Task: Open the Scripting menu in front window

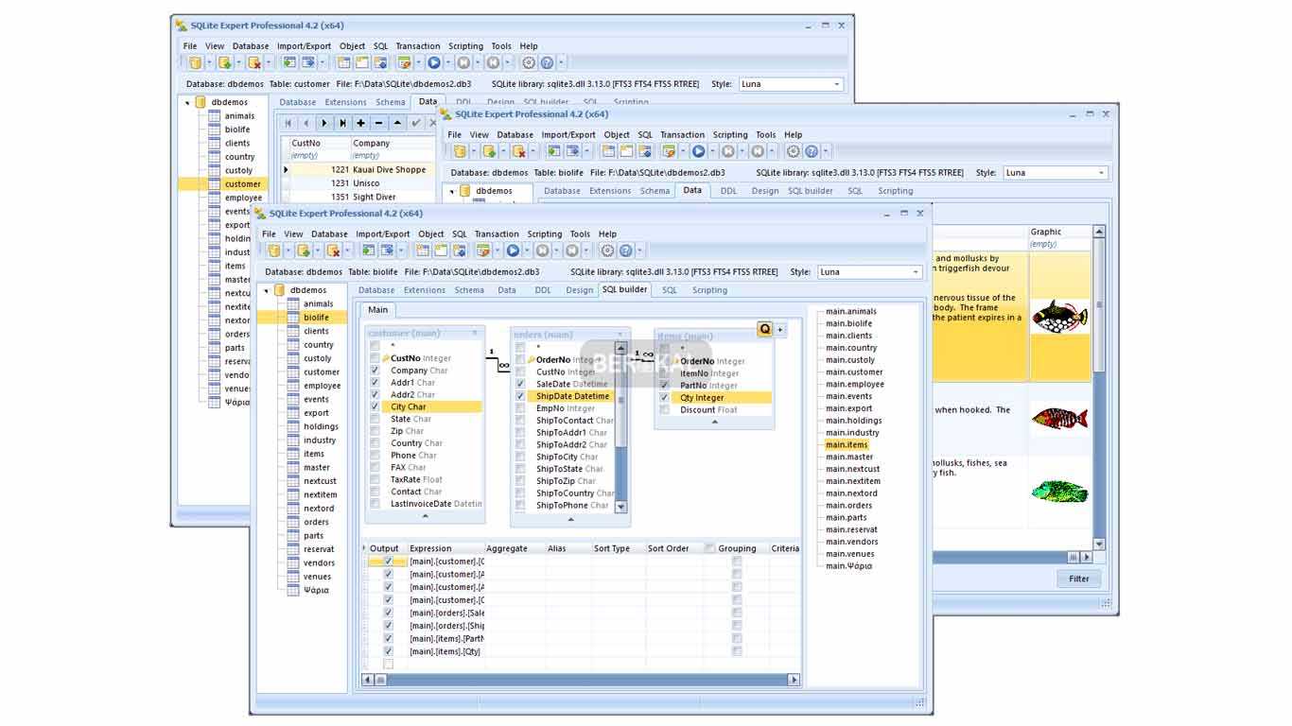Action: click(544, 233)
